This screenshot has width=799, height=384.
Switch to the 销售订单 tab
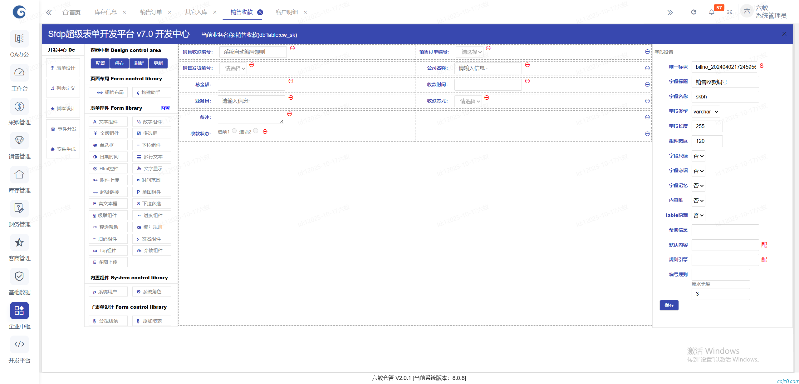[151, 12]
